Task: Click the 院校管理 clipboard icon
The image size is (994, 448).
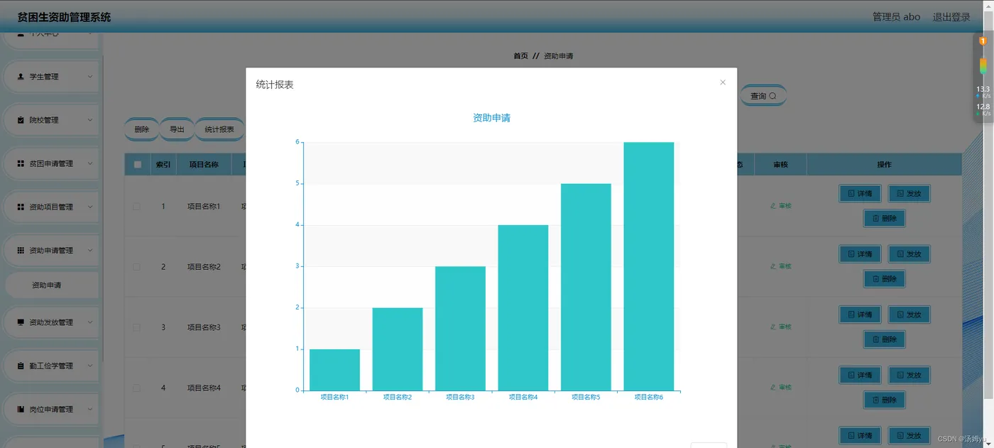Action: (x=21, y=120)
